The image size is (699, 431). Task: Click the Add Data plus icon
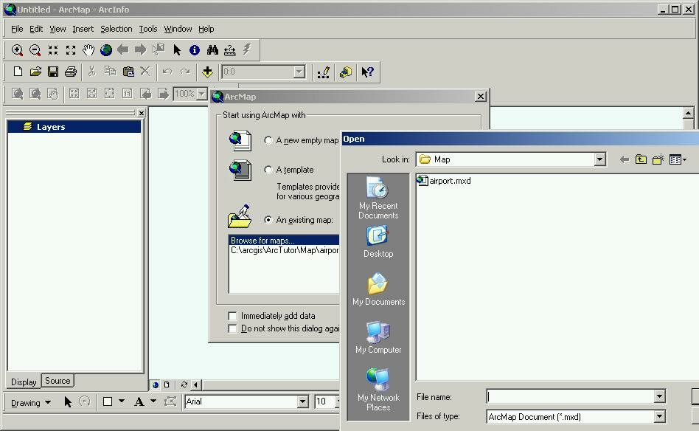click(207, 72)
